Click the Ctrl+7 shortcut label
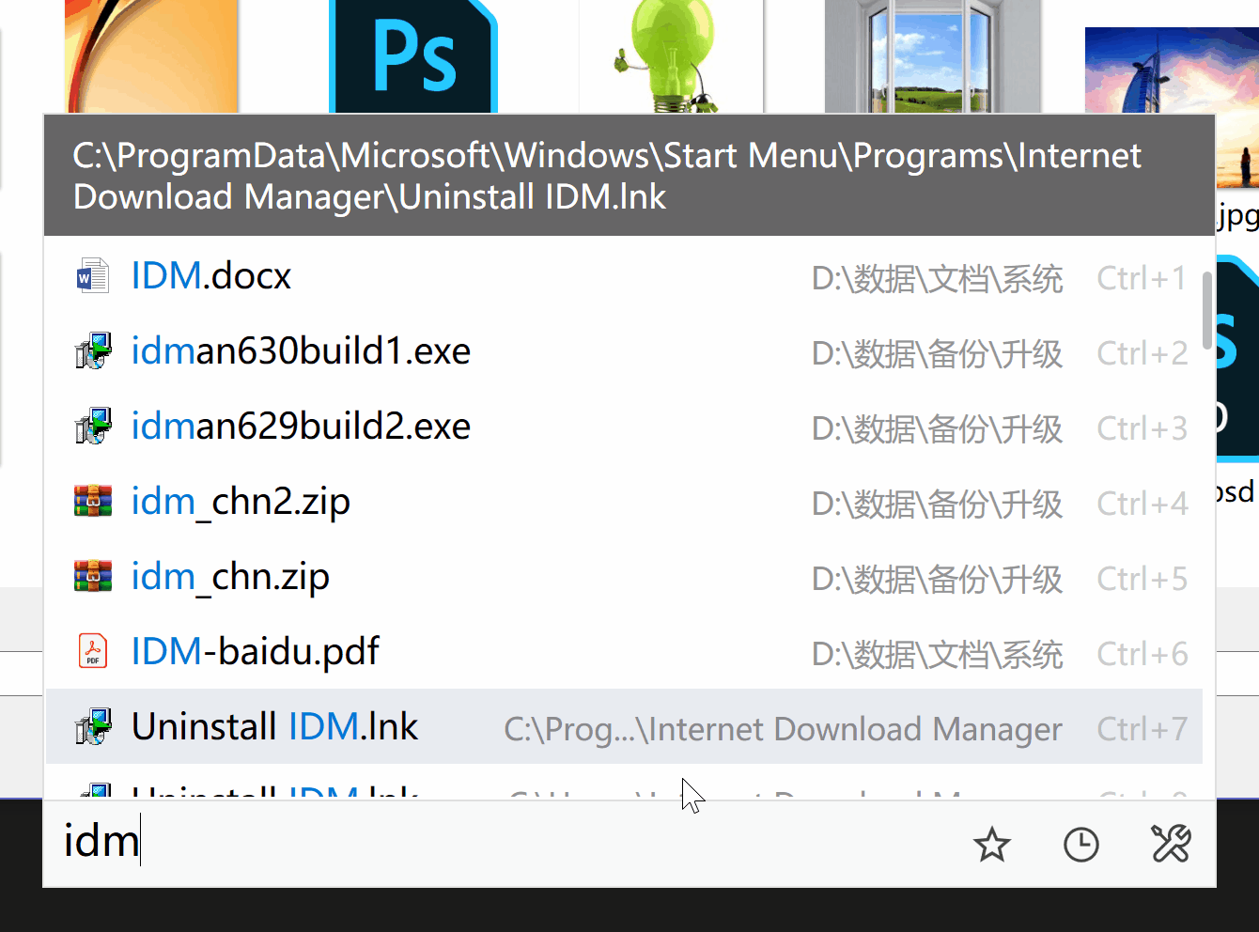This screenshot has height=932, width=1259. click(x=1142, y=729)
